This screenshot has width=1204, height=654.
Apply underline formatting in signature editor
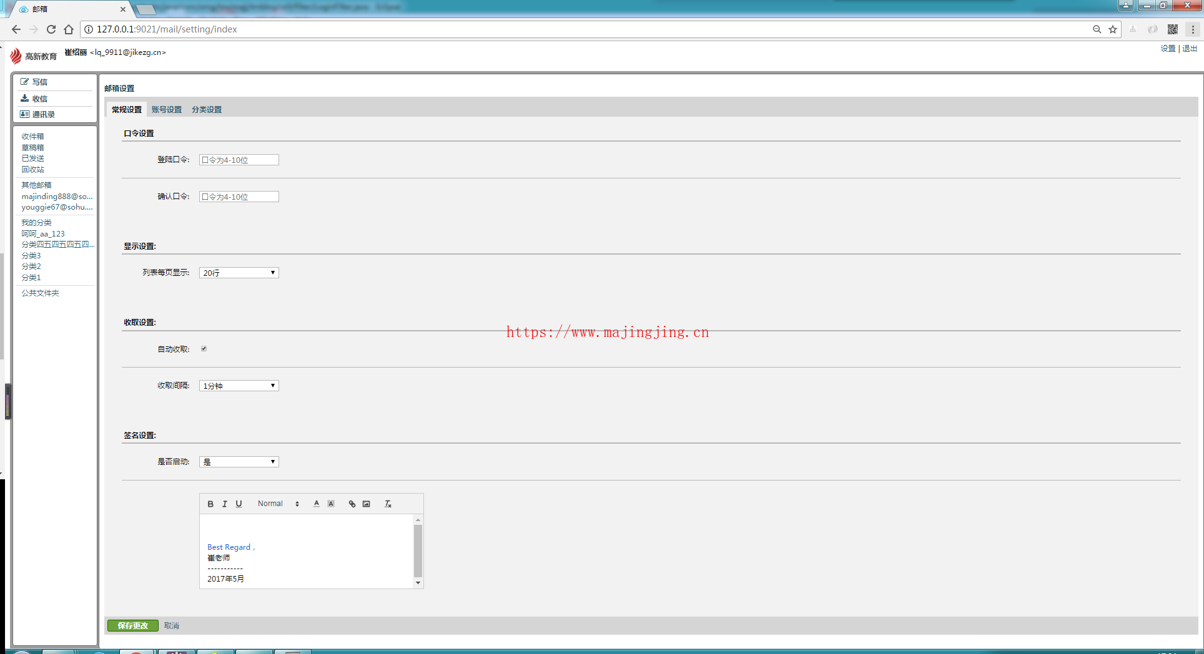coord(239,504)
